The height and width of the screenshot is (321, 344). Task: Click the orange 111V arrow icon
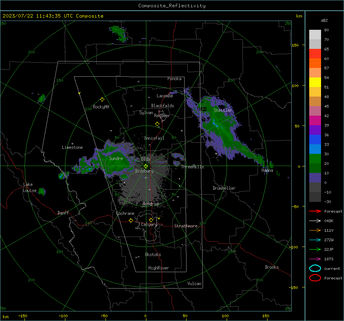coord(315,230)
